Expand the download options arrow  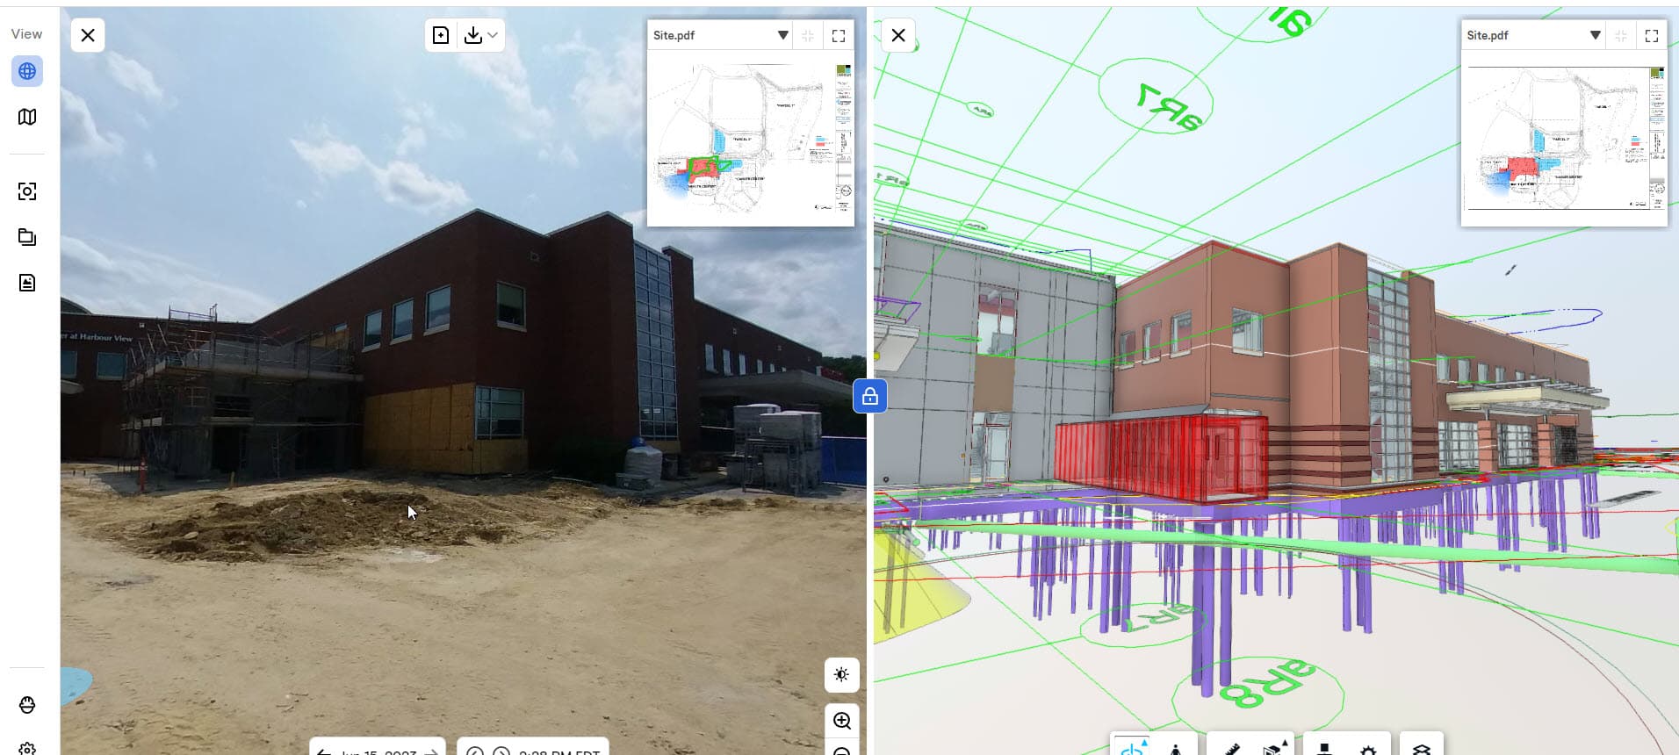[493, 35]
